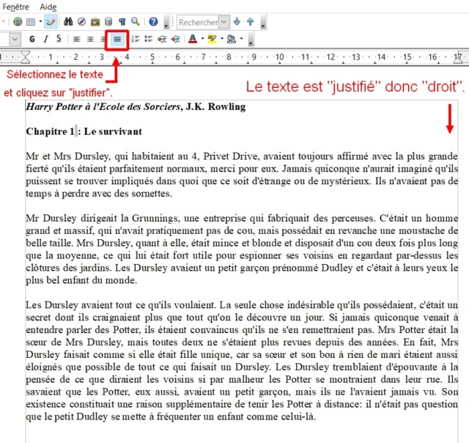Click the increase indent icon
Viewport: 469px width, 443px height.
pyautogui.click(x=175, y=39)
